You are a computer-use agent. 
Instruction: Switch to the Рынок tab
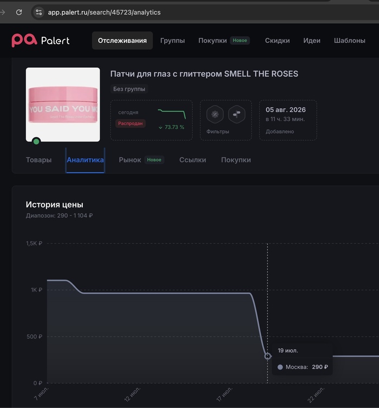coord(130,160)
